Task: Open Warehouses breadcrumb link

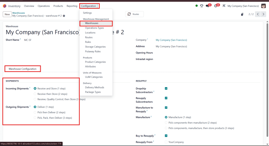Action: coord(19,13)
